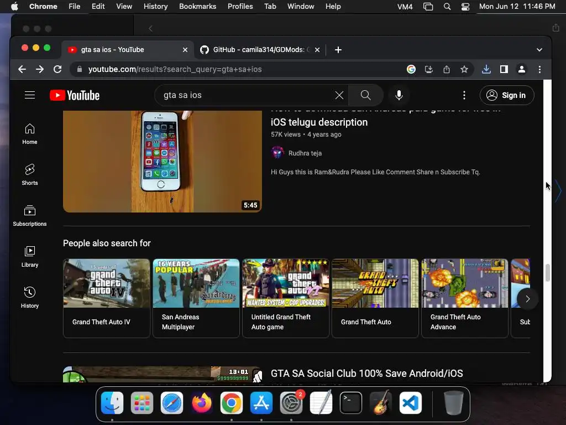This screenshot has width=566, height=425.
Task: Open Chrome downloads
Action: [x=486, y=69]
